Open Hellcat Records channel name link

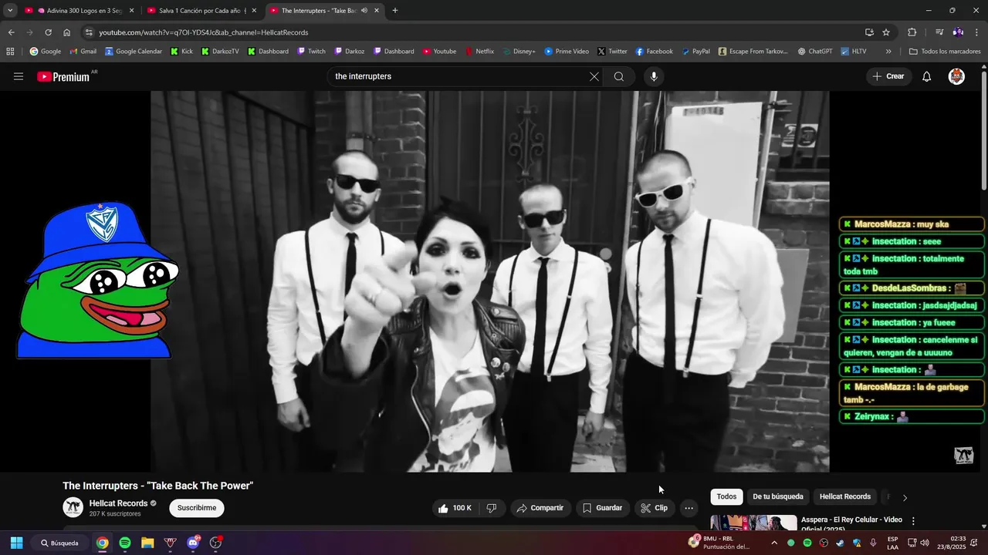[x=118, y=503]
